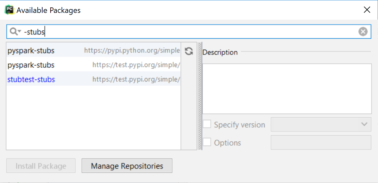
Task: Open Manage Repositories
Action: coord(127,166)
